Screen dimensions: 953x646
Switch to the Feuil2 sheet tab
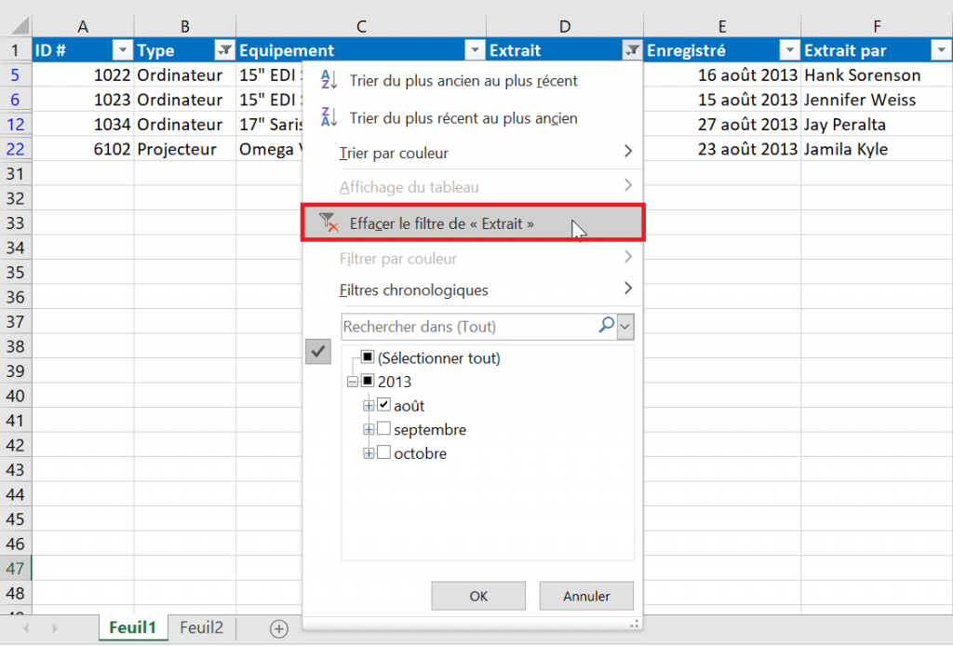pyautogui.click(x=201, y=628)
